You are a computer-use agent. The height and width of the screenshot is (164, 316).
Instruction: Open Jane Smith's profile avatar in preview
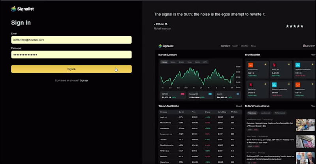(x=304, y=46)
